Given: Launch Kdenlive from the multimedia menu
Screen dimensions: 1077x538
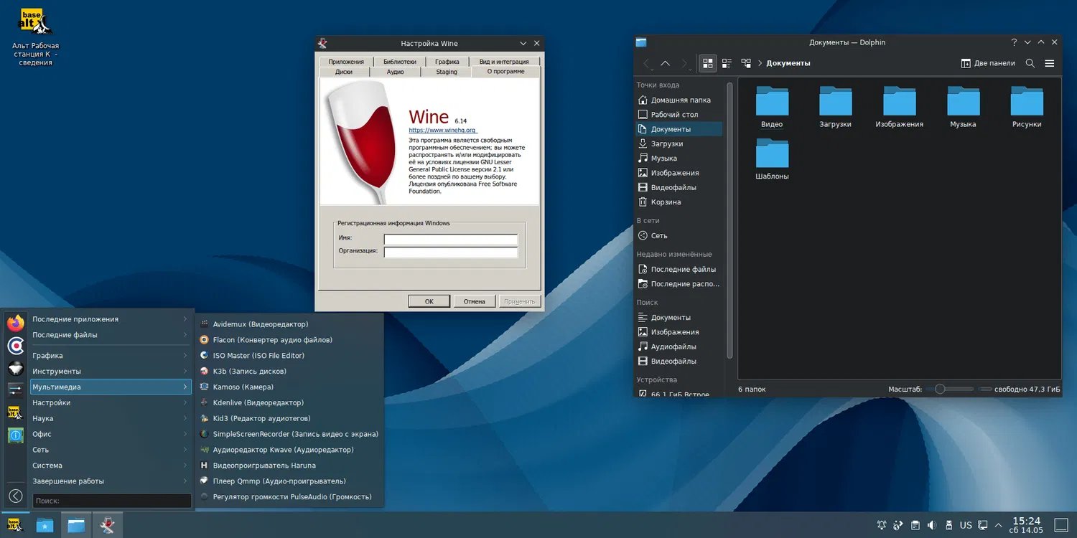Looking at the screenshot, I should (258, 402).
